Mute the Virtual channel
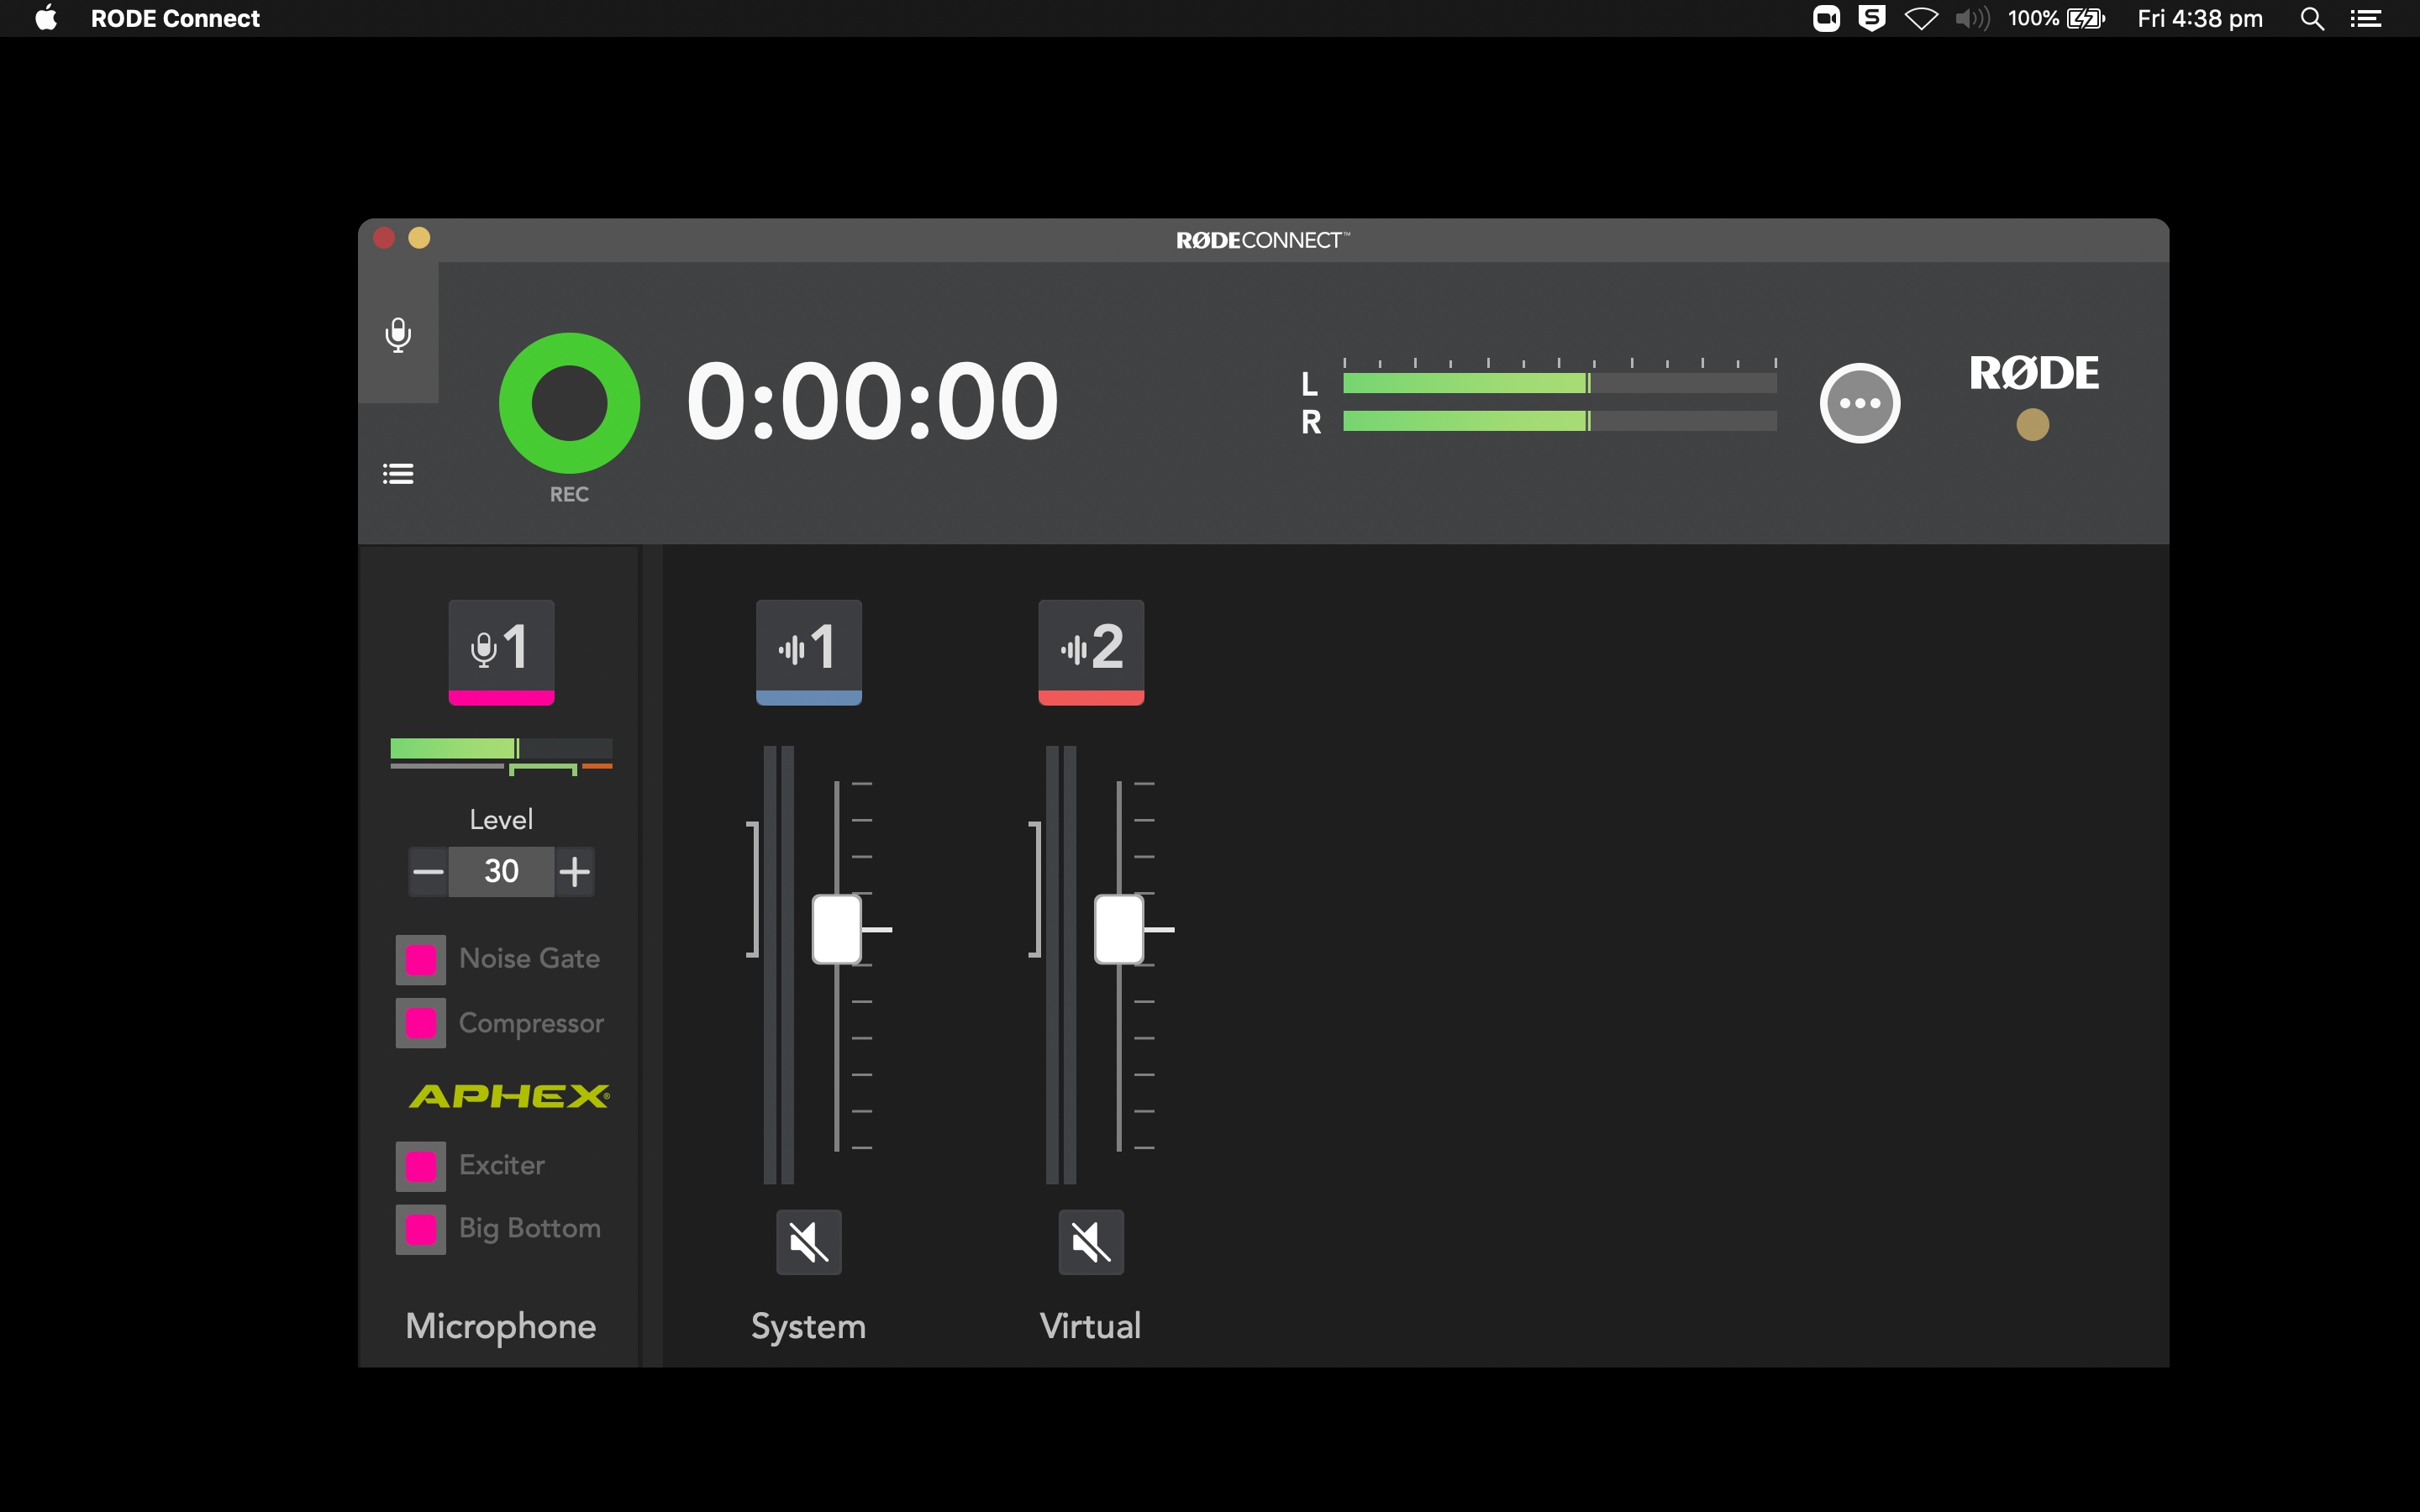The image size is (2420, 1512). [1090, 1241]
